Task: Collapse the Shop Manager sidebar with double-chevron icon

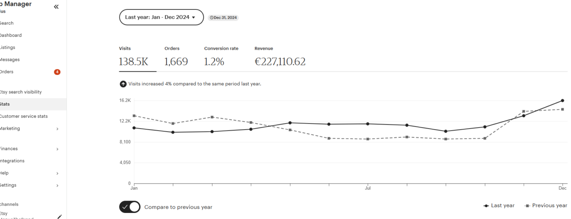Action: [x=56, y=7]
